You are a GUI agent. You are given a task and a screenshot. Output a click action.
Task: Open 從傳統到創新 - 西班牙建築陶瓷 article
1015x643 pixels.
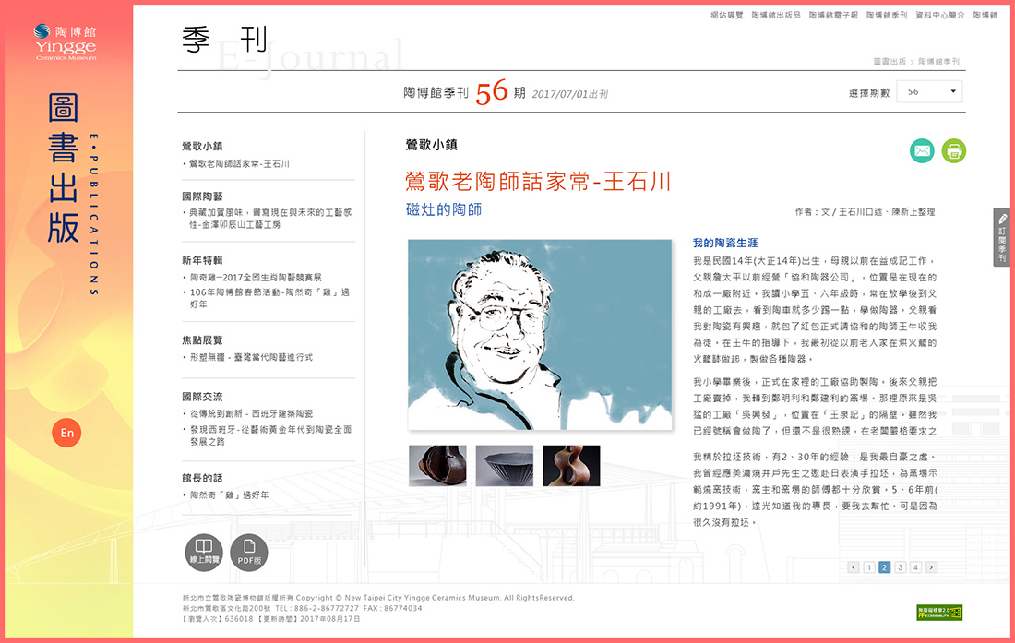click(251, 414)
